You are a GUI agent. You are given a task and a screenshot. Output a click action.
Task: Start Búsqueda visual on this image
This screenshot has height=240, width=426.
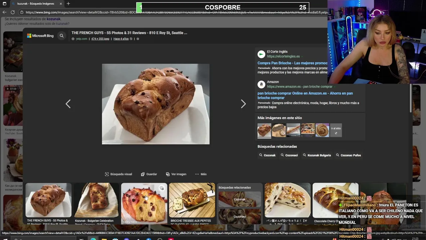118,174
